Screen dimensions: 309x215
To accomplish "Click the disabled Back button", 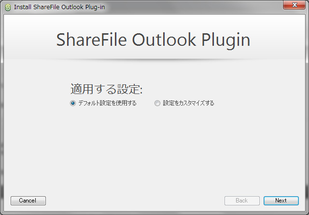I will pos(242,201).
